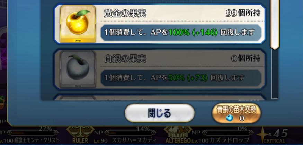Tap the Ruler class scales icon
This screenshot has height=145, width=303.
(x=80, y=133)
